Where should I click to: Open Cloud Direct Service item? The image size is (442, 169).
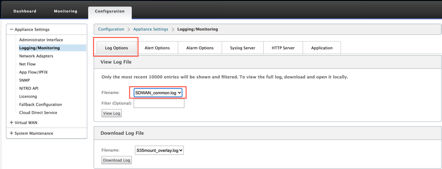point(38,113)
